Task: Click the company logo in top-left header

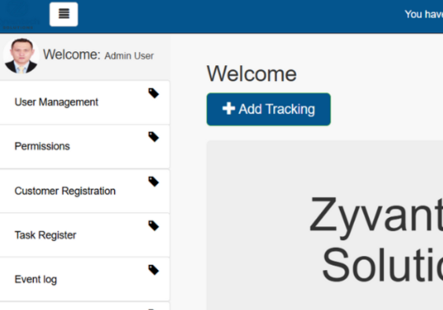Action: click(20, 16)
